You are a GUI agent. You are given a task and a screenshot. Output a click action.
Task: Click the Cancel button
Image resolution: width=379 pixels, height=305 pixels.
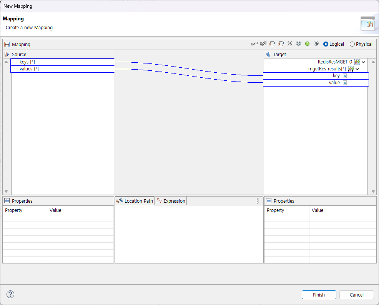356,295
